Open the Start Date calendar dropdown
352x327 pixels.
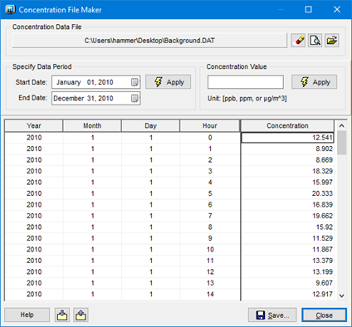[134, 82]
